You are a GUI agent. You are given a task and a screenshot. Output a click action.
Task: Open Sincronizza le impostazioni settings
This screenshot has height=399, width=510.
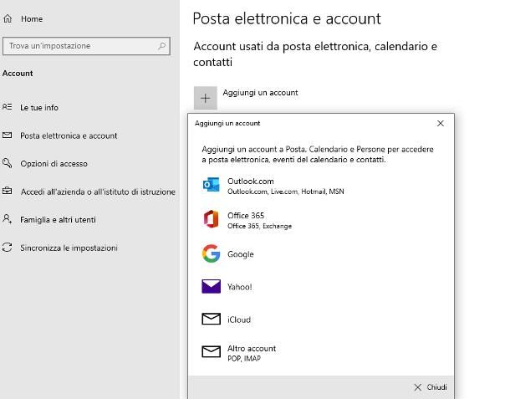pos(69,248)
